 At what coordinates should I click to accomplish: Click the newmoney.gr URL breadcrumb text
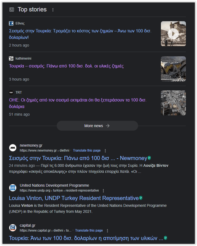pyautogui.click(x=45, y=150)
